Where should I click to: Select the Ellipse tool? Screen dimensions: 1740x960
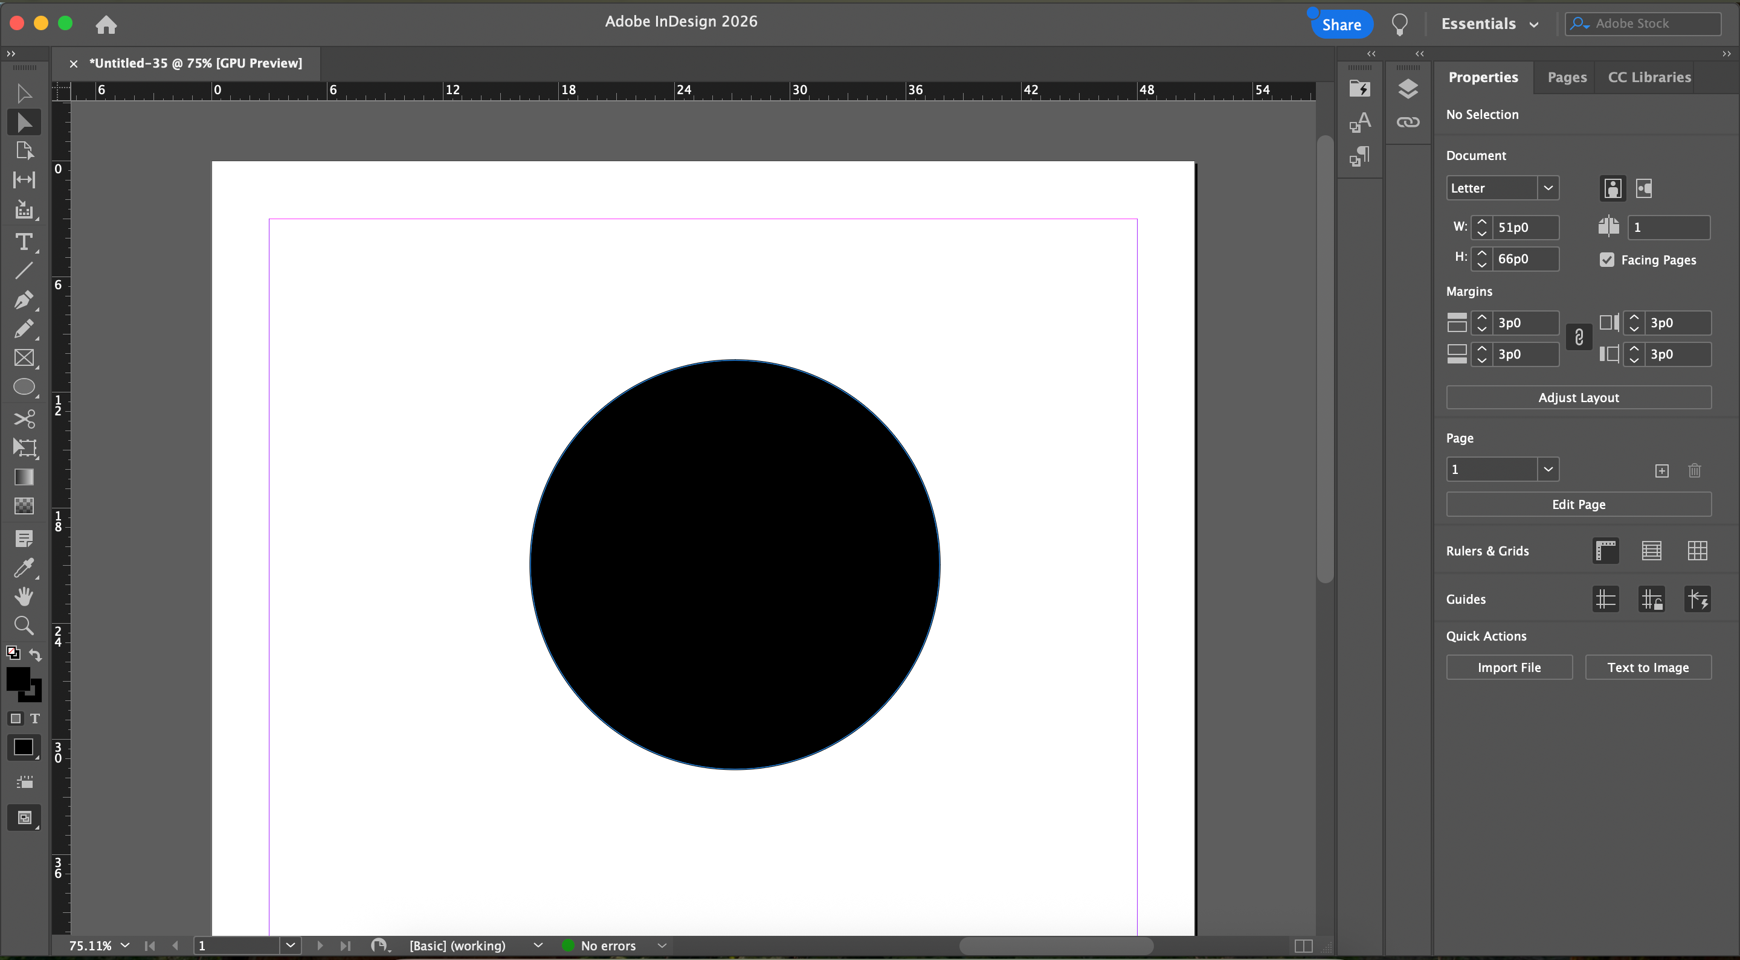[x=24, y=387]
